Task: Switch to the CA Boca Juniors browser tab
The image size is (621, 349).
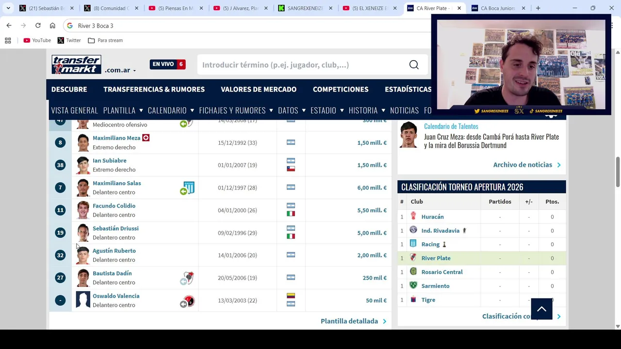Action: pos(499,8)
